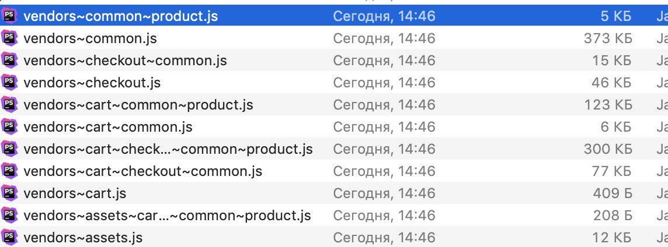
Task: Select the vendors~assets.js file name
Action: (83, 238)
